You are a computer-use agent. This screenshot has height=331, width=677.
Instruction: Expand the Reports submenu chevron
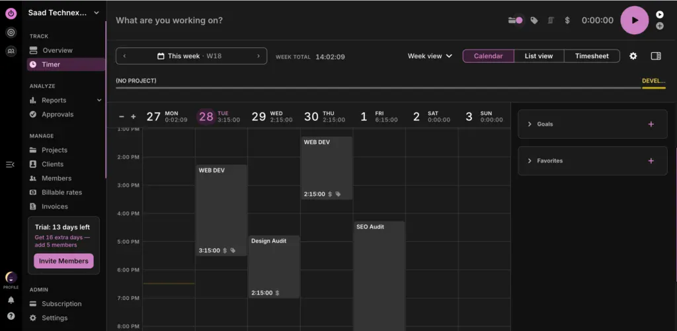point(99,100)
